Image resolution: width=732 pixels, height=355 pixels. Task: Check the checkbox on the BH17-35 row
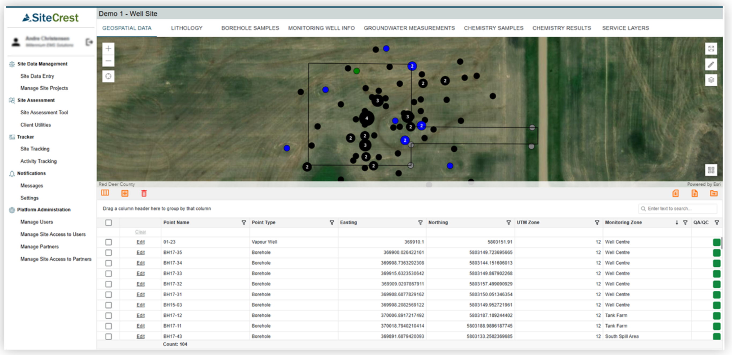click(108, 252)
